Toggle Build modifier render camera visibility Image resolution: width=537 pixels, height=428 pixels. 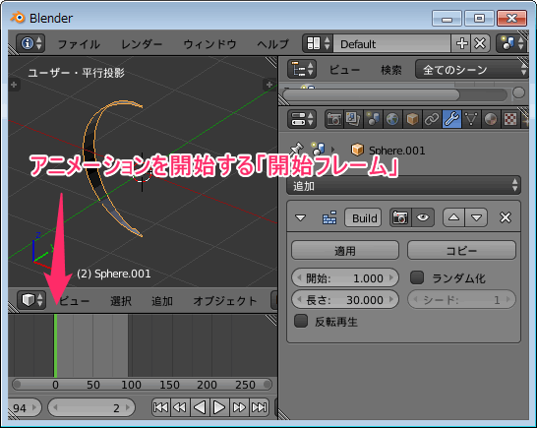point(400,217)
